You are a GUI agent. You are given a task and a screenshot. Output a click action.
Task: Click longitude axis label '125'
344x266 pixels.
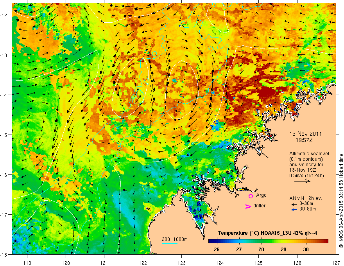pyautogui.click(x=259, y=263)
